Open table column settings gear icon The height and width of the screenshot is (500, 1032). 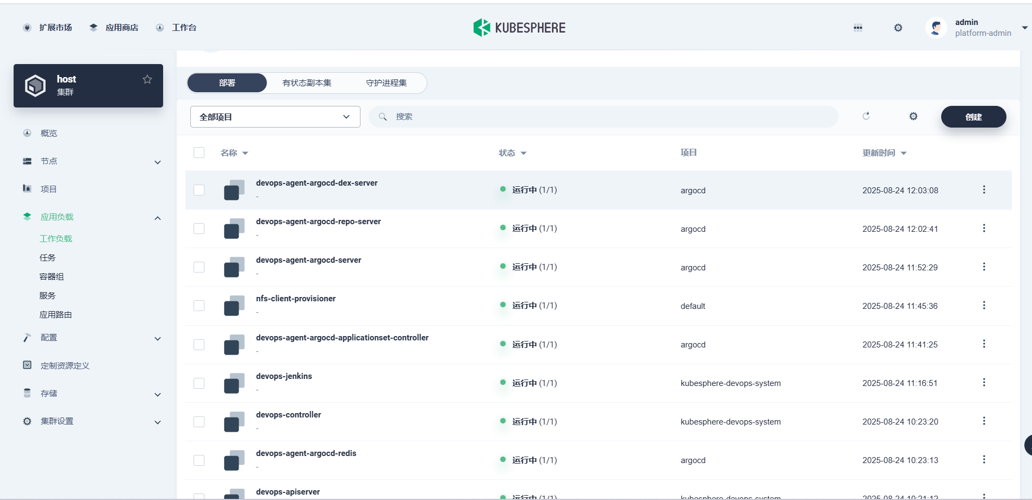(913, 116)
